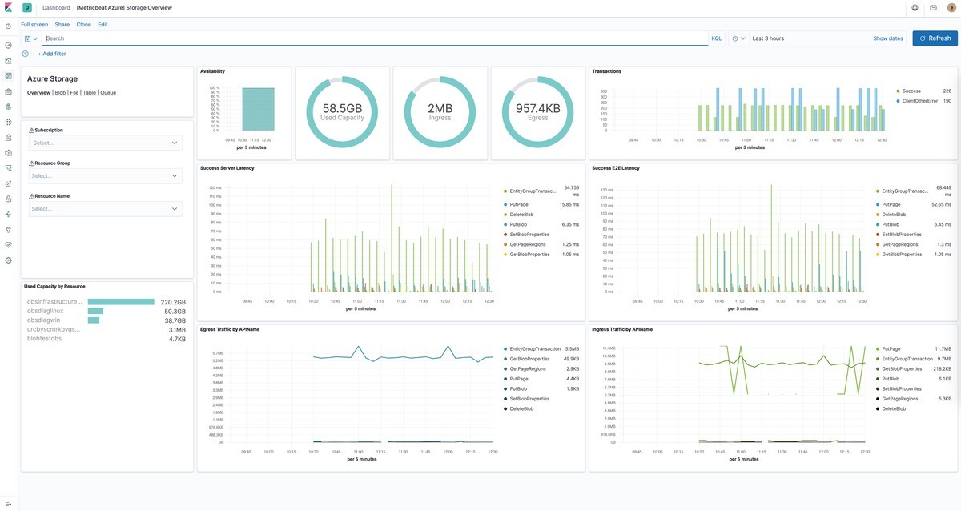Click the '58.5GB' Used Capacity value
Viewport: 961px width, 511px height.
click(342, 108)
